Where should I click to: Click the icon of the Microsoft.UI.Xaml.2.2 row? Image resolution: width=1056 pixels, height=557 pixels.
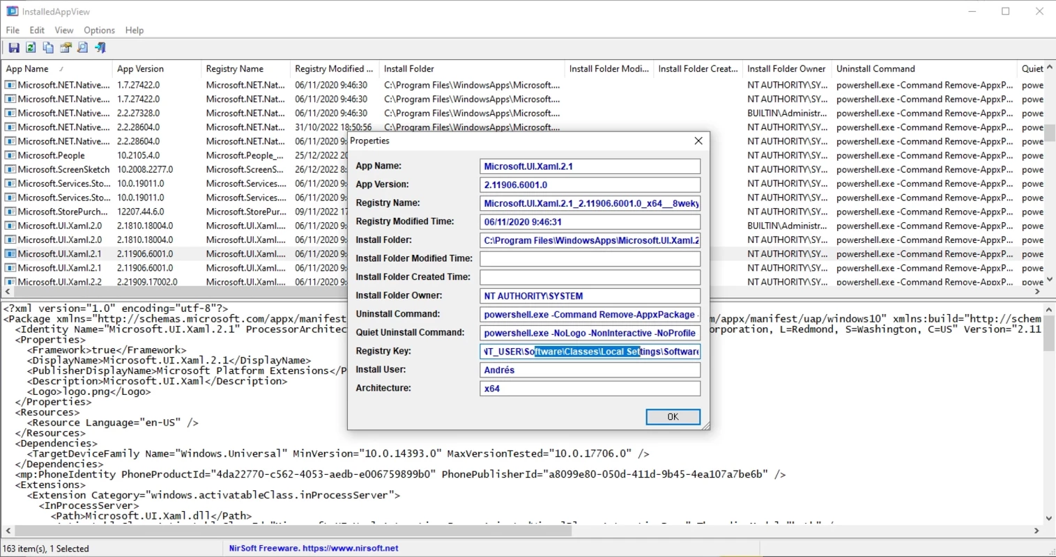pos(10,281)
